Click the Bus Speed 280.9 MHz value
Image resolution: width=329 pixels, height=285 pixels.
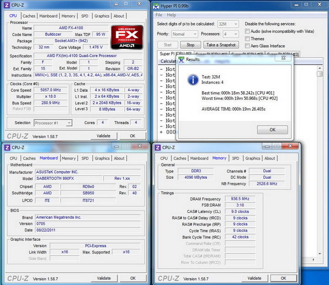point(51,103)
